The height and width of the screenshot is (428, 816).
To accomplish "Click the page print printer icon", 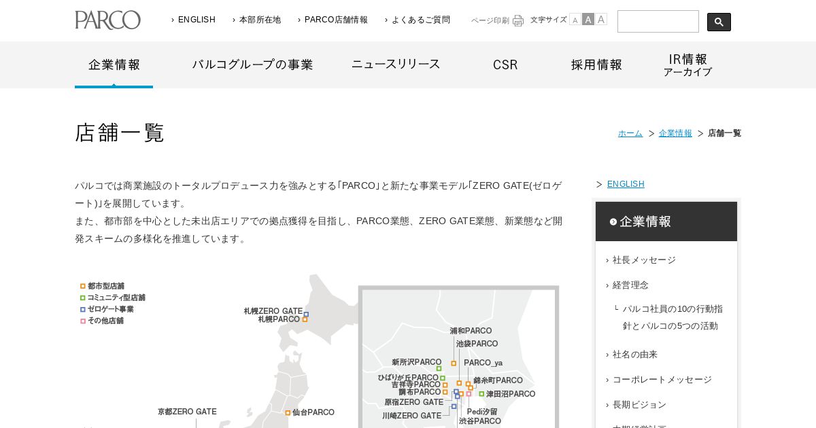I will (518, 20).
